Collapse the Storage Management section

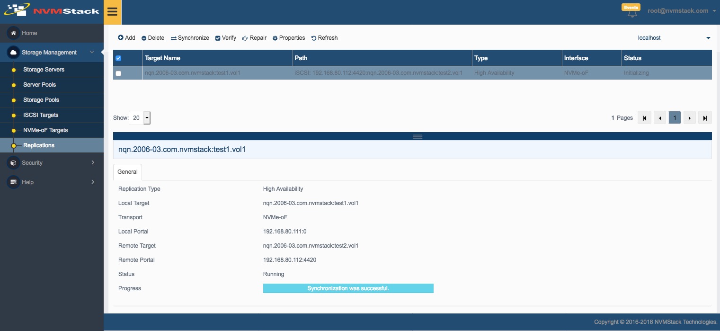92,53
